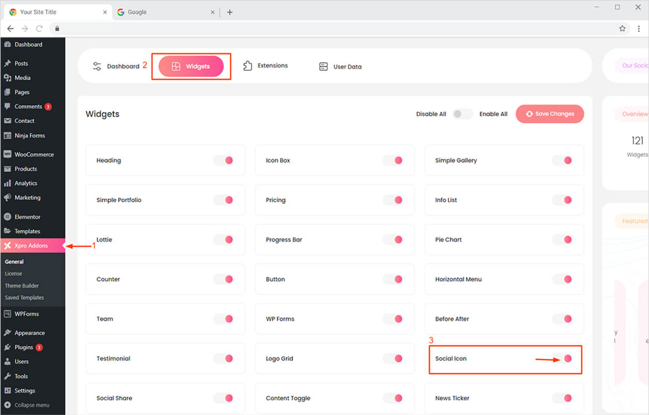The height and width of the screenshot is (415, 649).
Task: Open the Theme Builder submenu link
Action: click(x=22, y=285)
